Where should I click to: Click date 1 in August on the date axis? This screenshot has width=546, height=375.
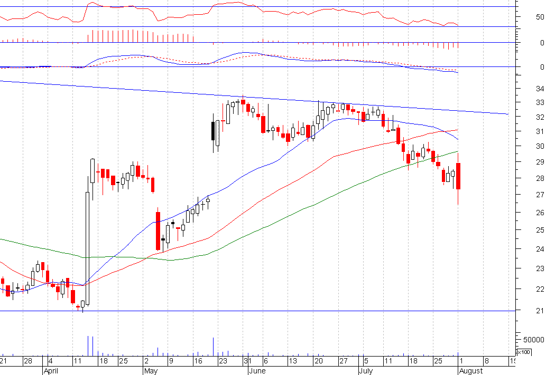coord(461,361)
